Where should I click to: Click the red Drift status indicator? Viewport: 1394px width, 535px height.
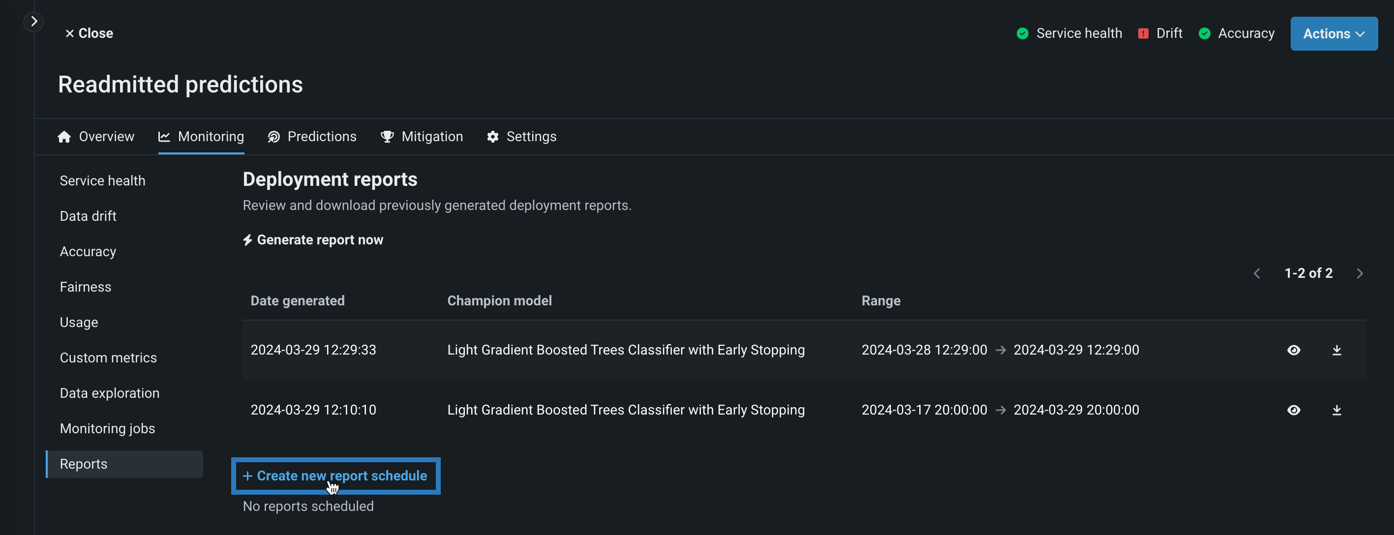tap(1143, 33)
